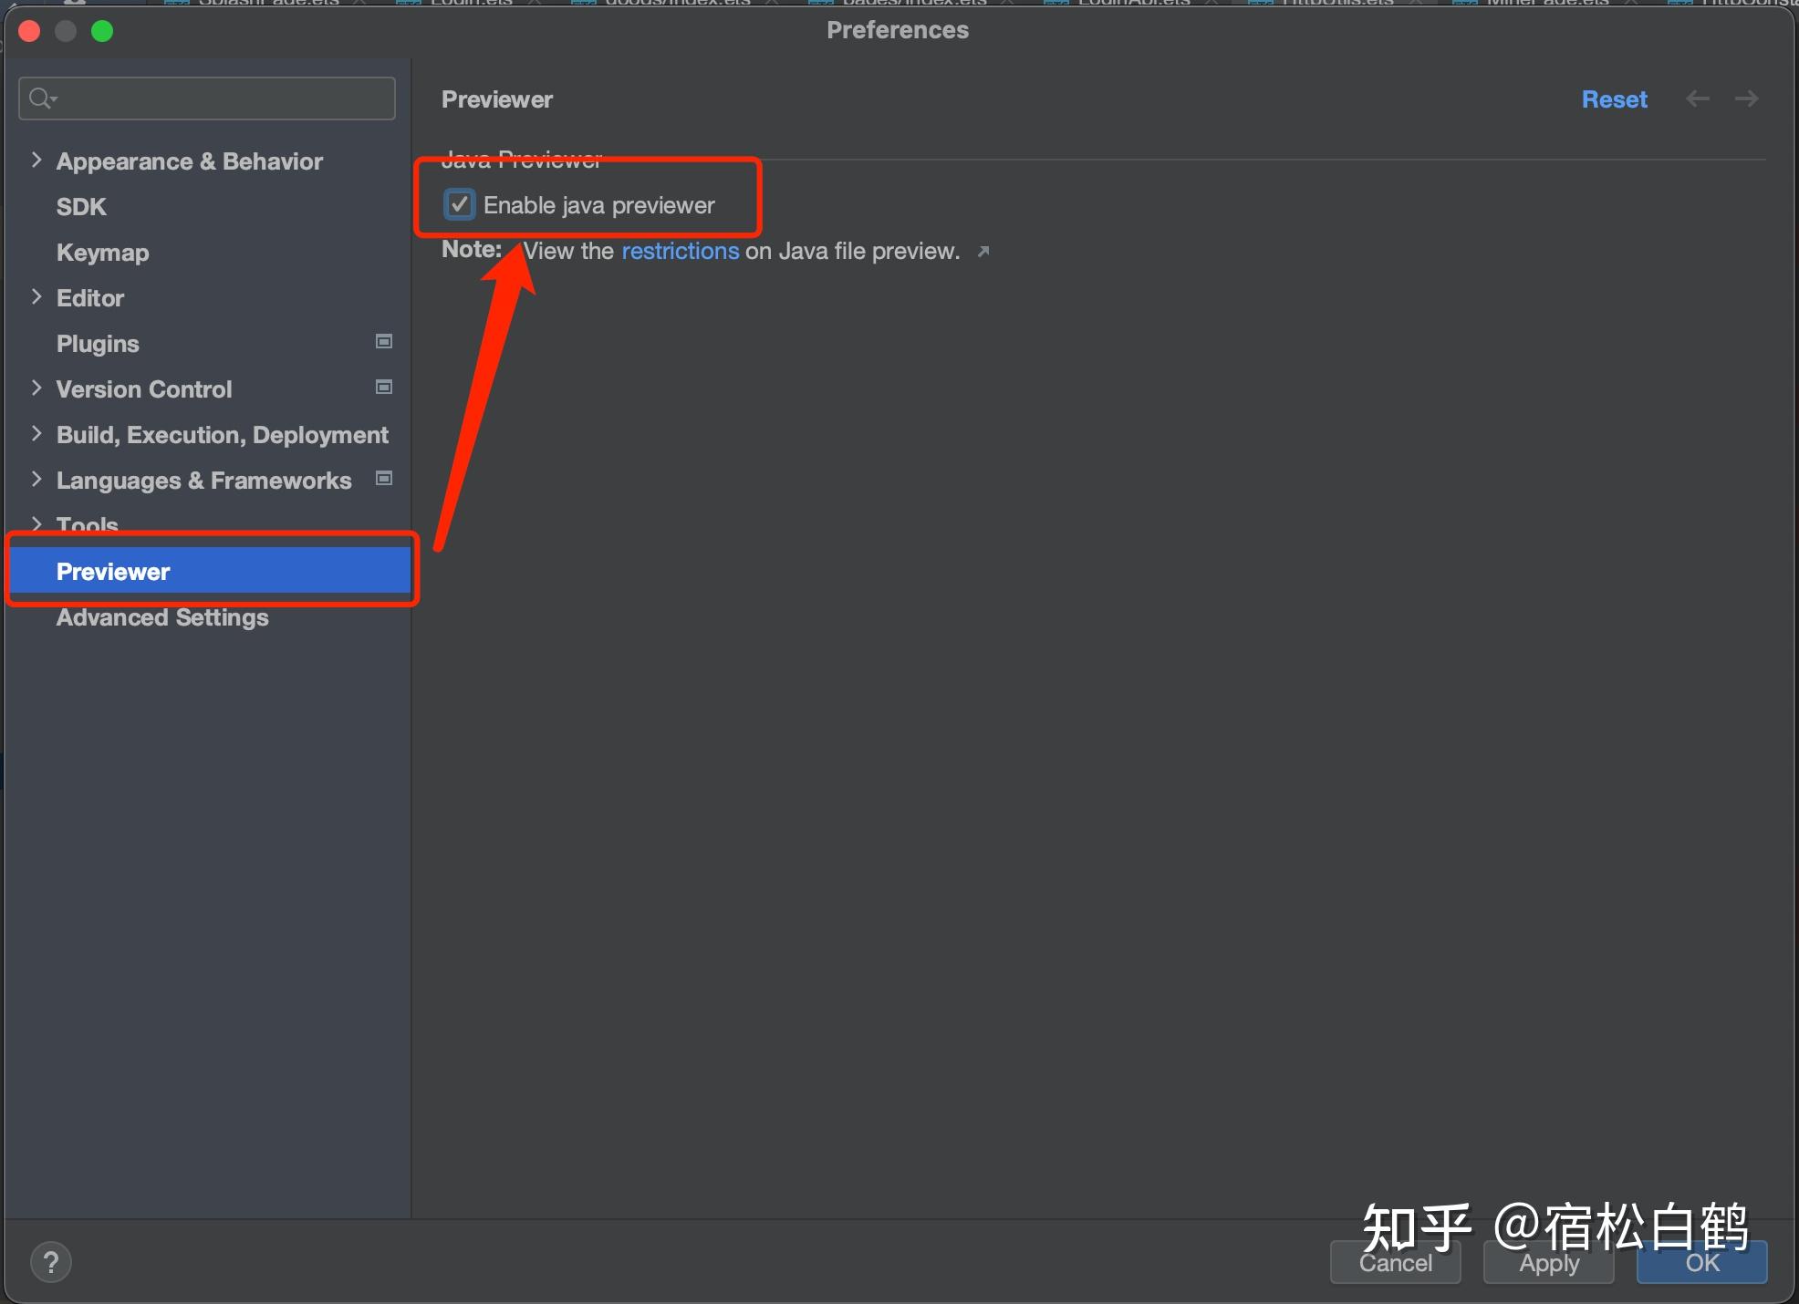The width and height of the screenshot is (1799, 1304).
Task: Expand the Editor settings node
Action: coord(36,297)
